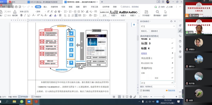212x105 pixels.
Task: Apply italic formatting
Action: (25, 15)
